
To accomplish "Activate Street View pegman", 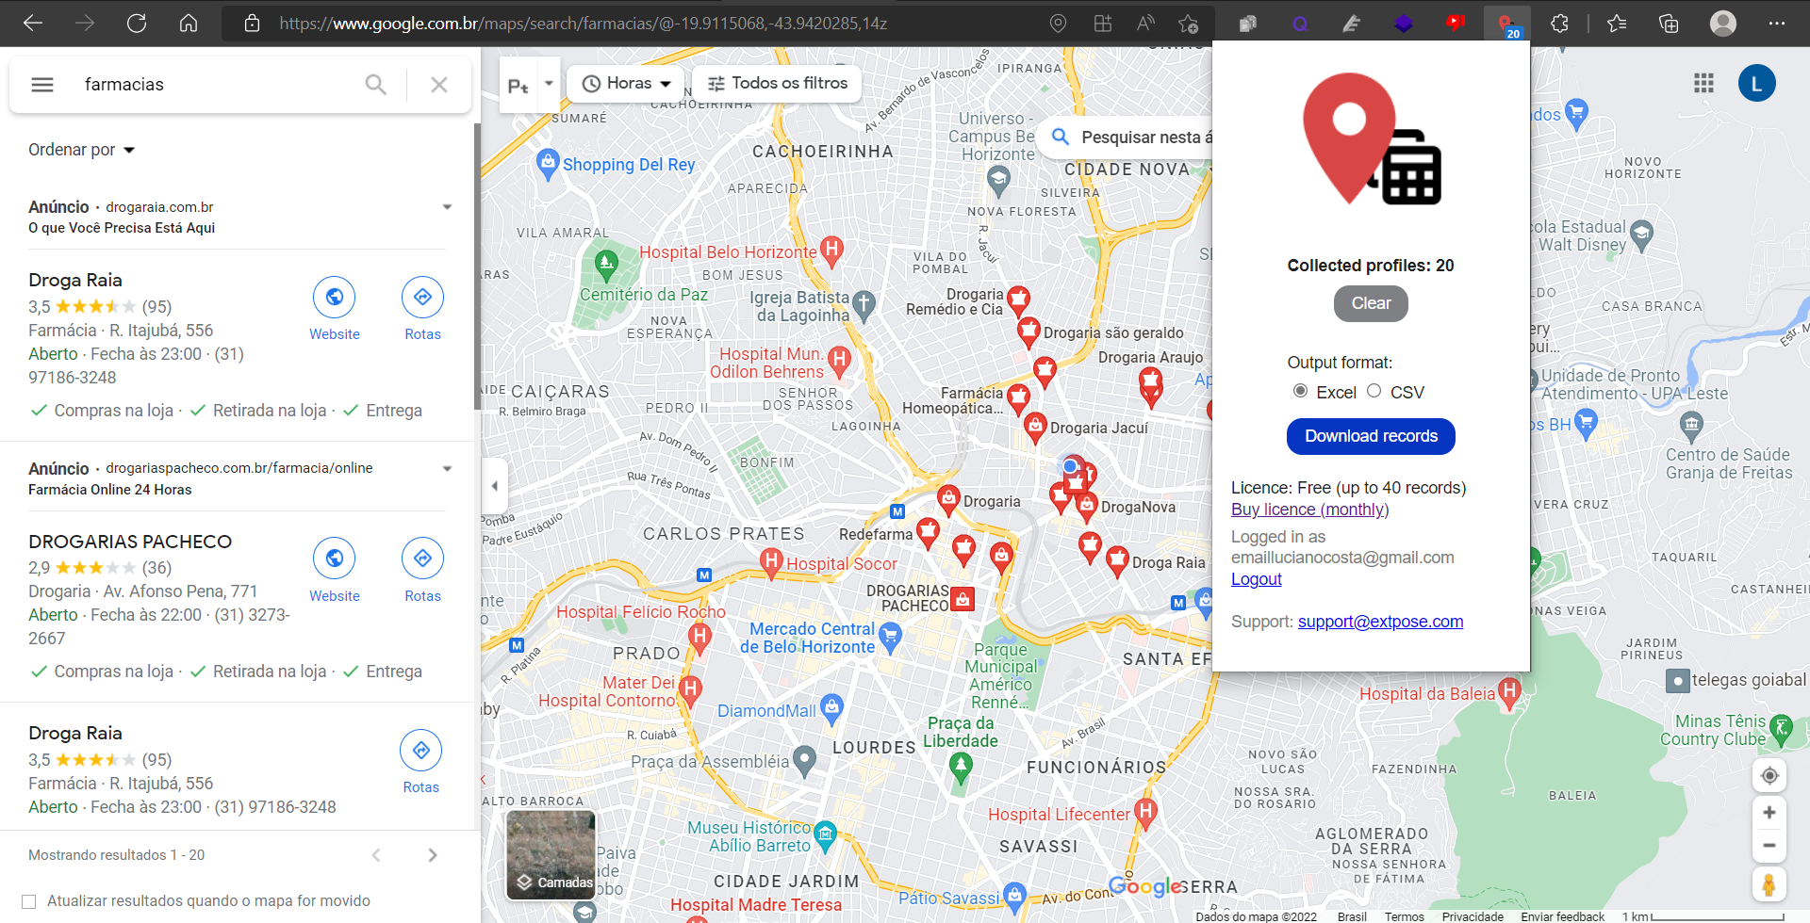I will (1769, 885).
